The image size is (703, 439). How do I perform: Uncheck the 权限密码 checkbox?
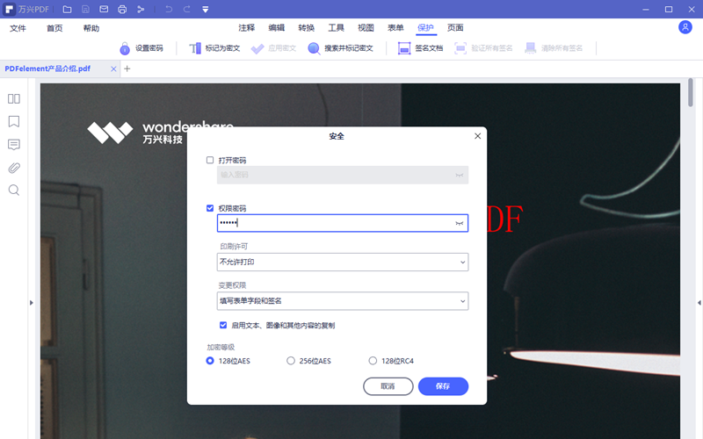point(210,208)
